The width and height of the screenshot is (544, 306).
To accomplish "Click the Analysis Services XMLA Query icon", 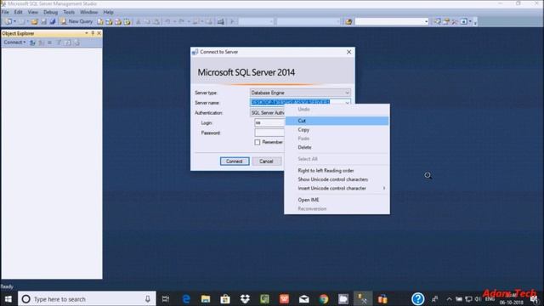I will click(127, 21).
